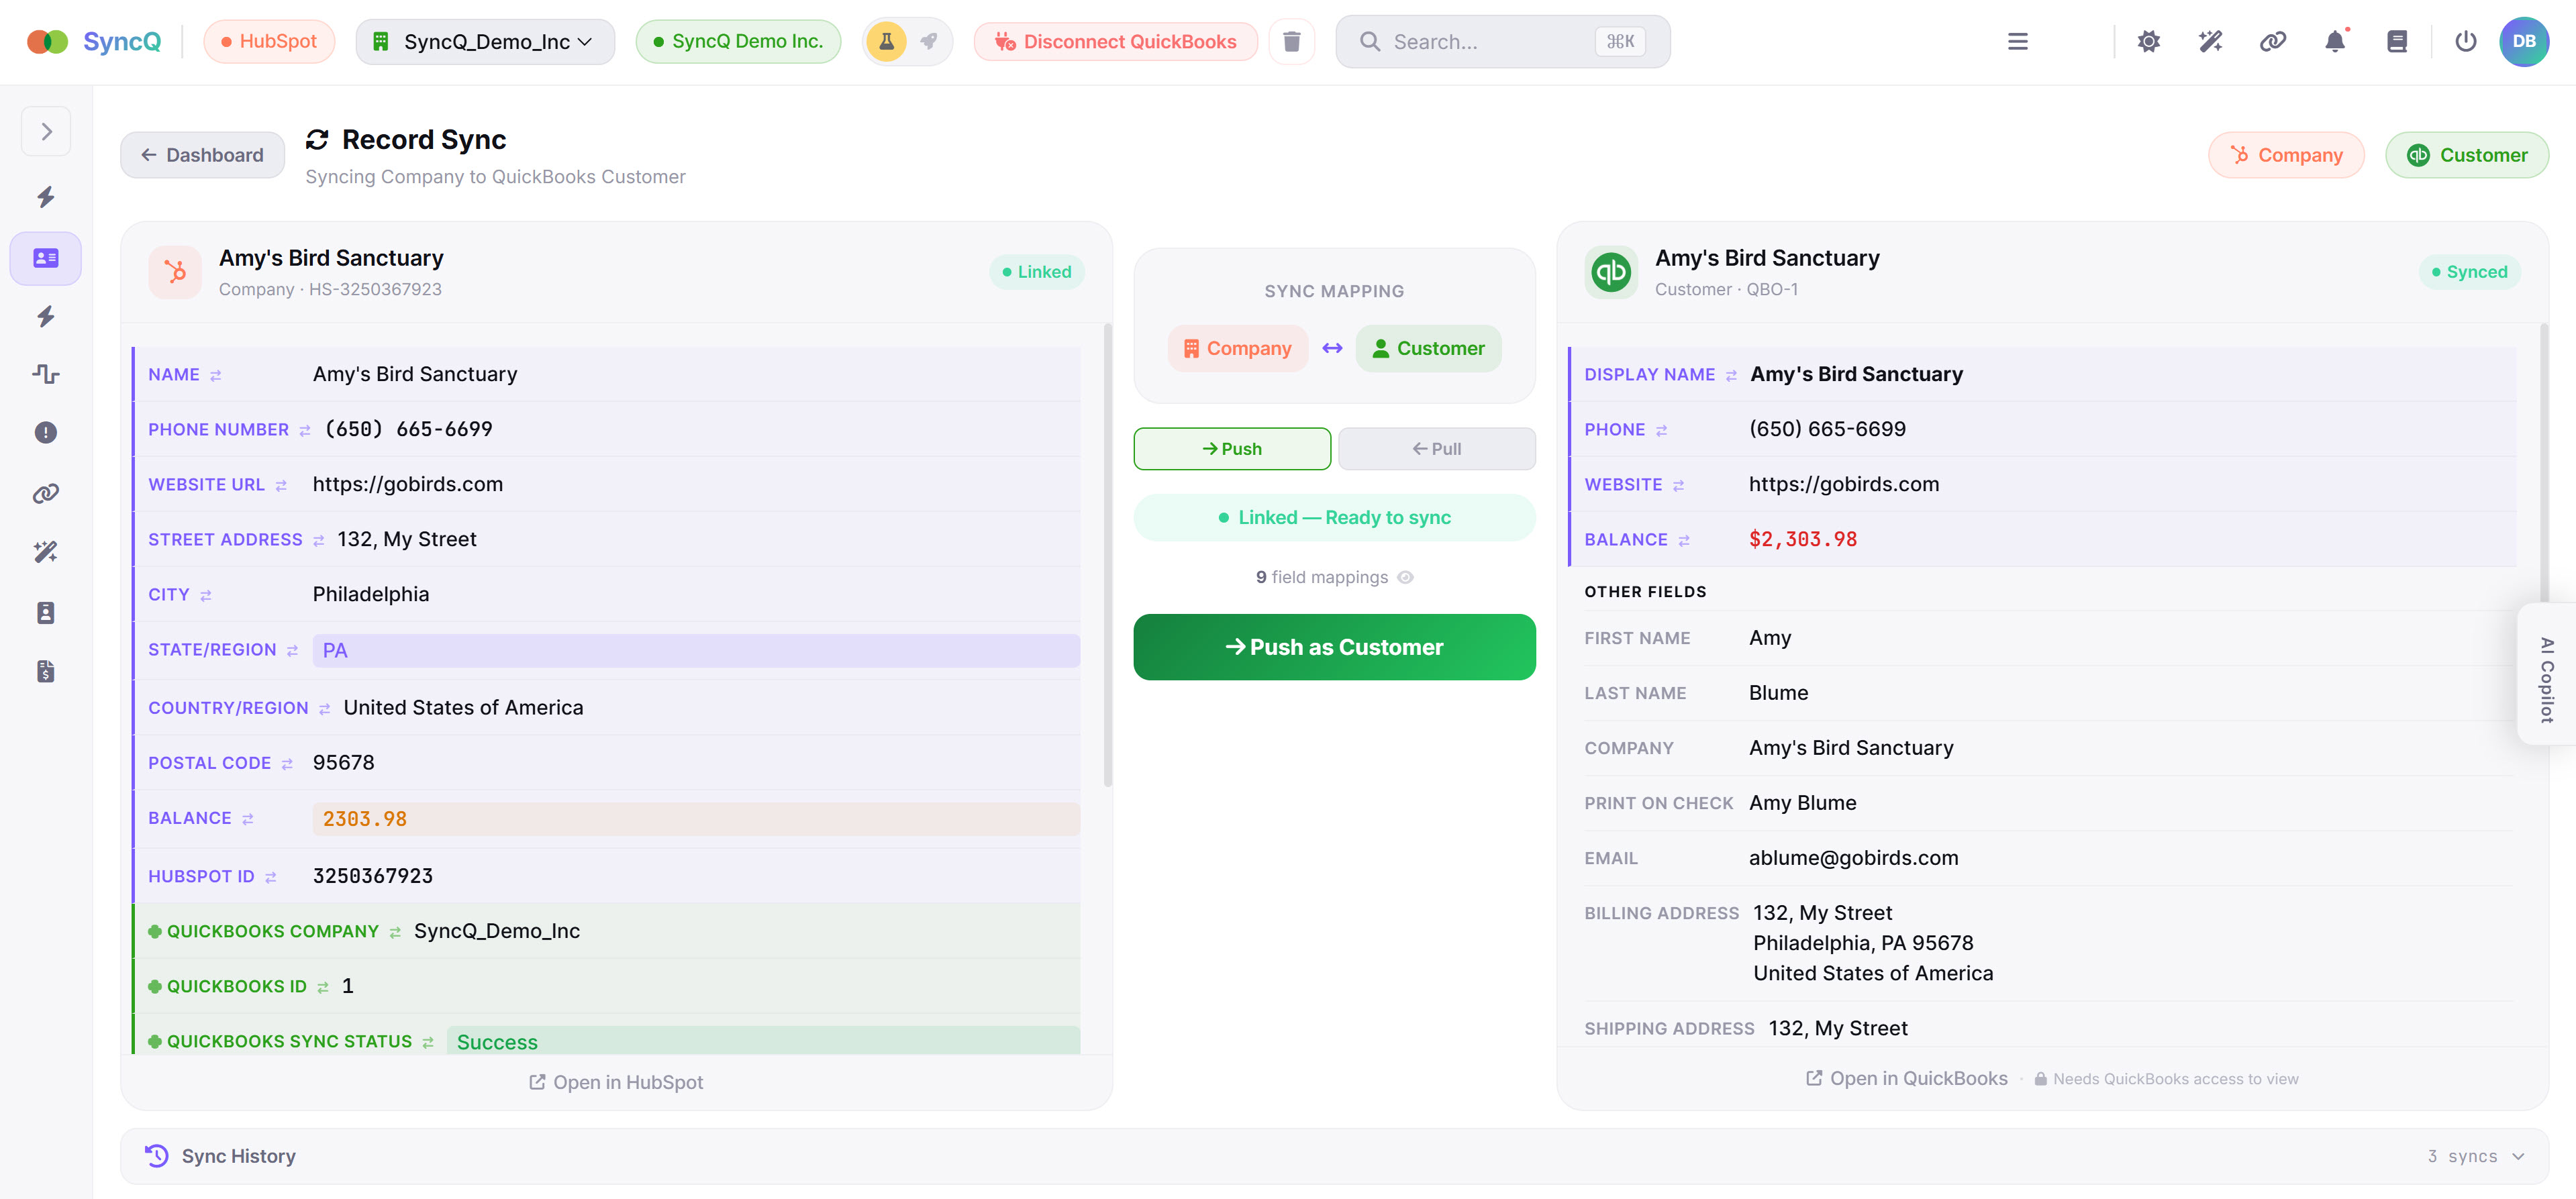Open the invoice document icon in the sidebar
This screenshot has height=1199, width=2576.
(x=45, y=672)
